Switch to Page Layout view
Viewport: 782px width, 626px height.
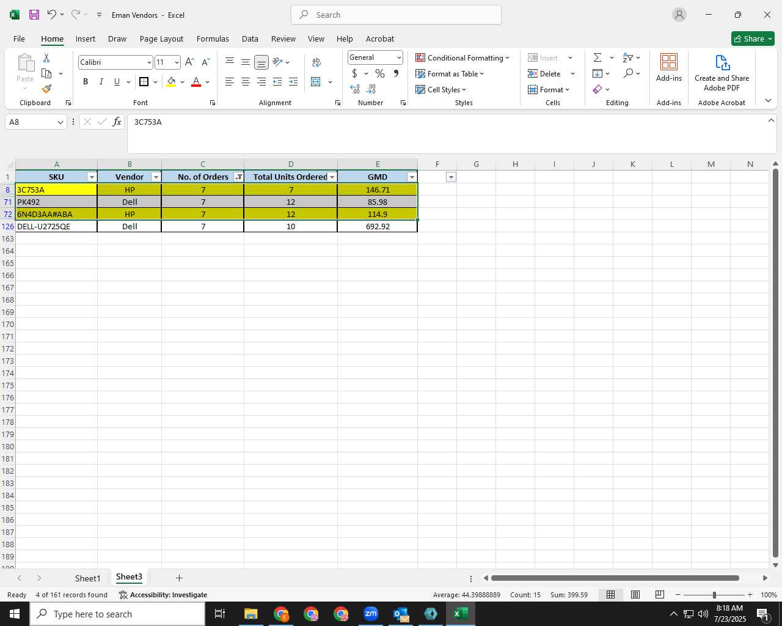coord(635,595)
